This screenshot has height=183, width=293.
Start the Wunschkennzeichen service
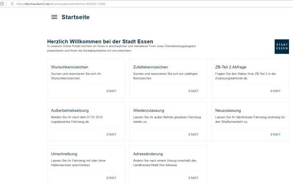(111, 91)
